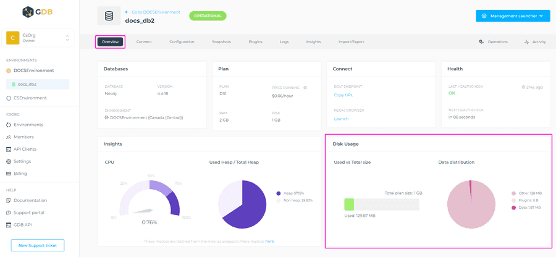
Task: Click the Non heap legend swatch
Action: [279, 200]
